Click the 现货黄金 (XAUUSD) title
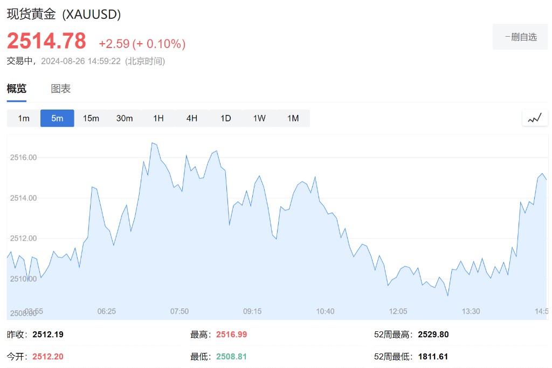The image size is (552, 368). 64,15
